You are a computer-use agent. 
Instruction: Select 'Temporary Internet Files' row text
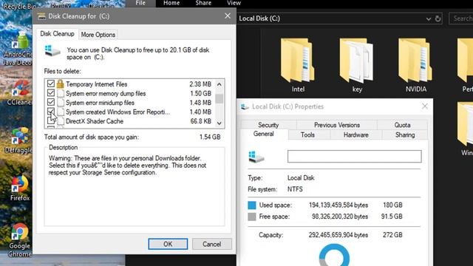pos(96,84)
